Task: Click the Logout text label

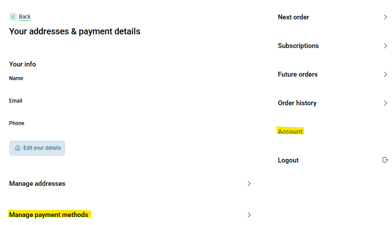Action: (x=288, y=160)
